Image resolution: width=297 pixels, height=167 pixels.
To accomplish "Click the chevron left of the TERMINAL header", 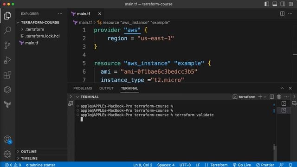I will click(x=71, y=96).
